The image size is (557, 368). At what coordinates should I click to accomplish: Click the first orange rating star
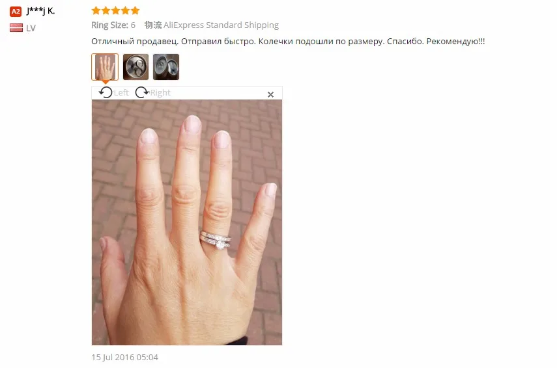[x=96, y=10]
